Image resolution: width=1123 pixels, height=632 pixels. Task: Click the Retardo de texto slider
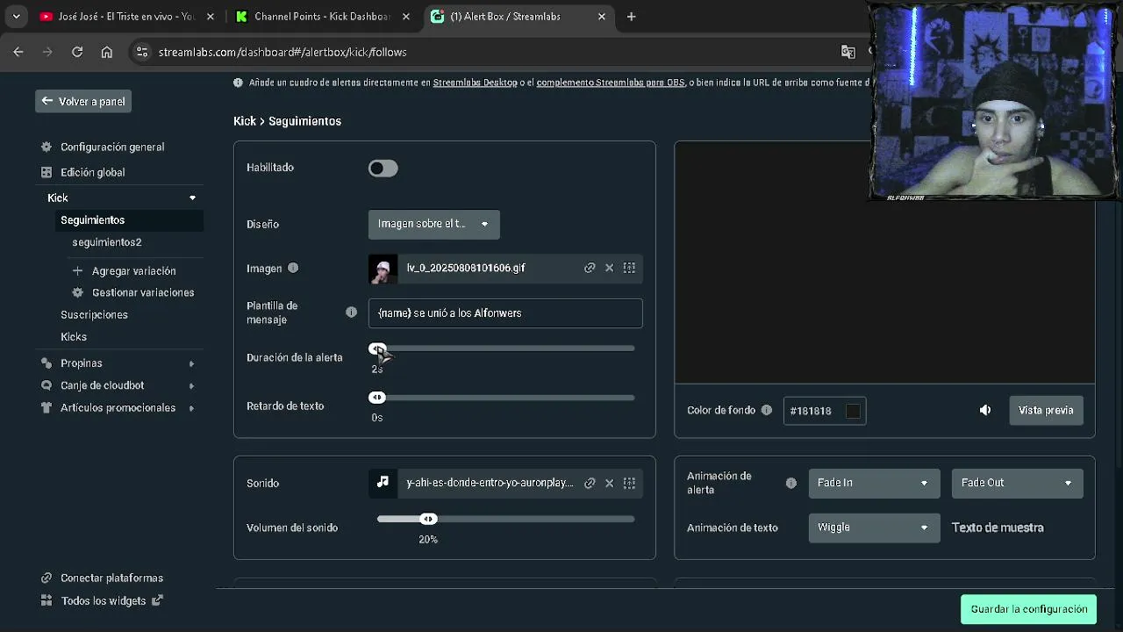pyautogui.click(x=505, y=398)
